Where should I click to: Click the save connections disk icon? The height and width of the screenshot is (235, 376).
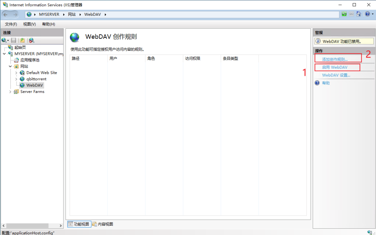click(14, 40)
